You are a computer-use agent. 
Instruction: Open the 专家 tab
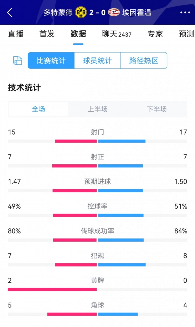click(x=155, y=34)
